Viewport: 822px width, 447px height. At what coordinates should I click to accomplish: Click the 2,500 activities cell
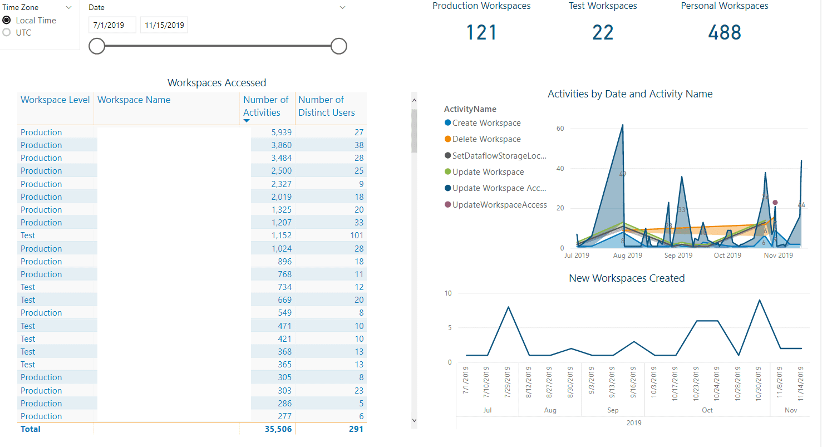(x=281, y=171)
